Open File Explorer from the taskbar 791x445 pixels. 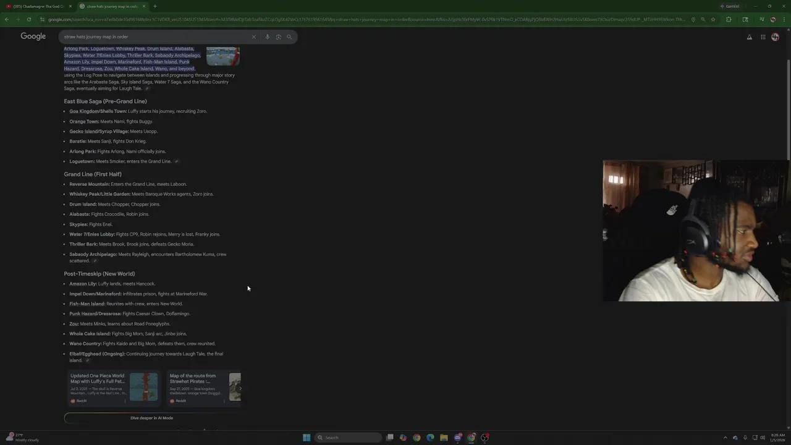(x=444, y=438)
